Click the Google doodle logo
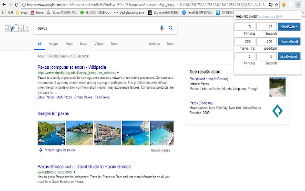Viewport: 305px width, 191px height. [x=17, y=28]
